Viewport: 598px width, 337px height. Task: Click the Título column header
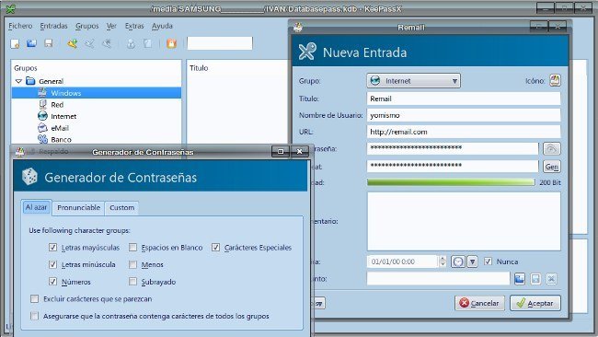199,68
